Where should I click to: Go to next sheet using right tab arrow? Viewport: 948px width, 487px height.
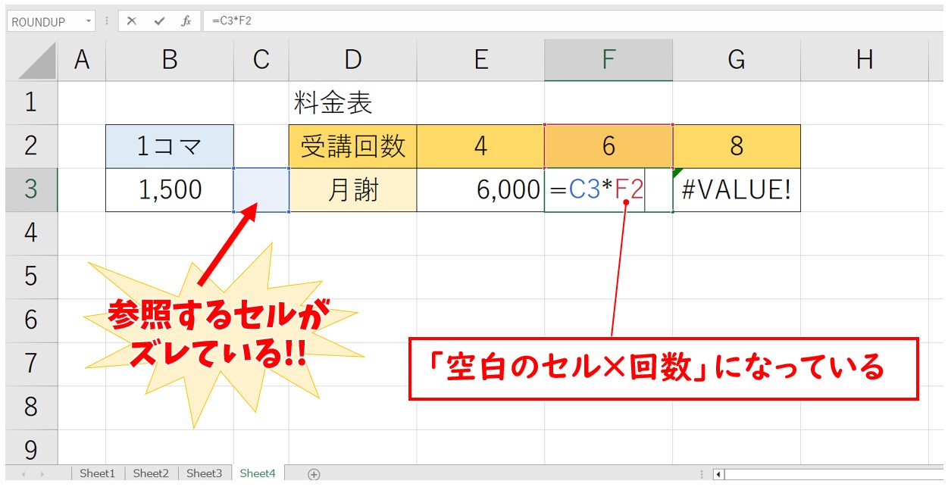click(42, 474)
